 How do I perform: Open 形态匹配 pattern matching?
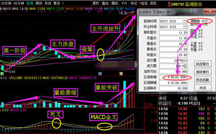[x=202, y=80]
